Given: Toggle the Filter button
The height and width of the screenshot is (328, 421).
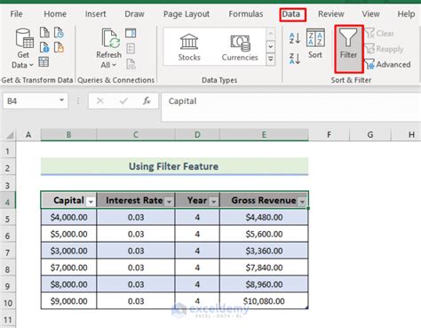Looking at the screenshot, I should (x=349, y=49).
